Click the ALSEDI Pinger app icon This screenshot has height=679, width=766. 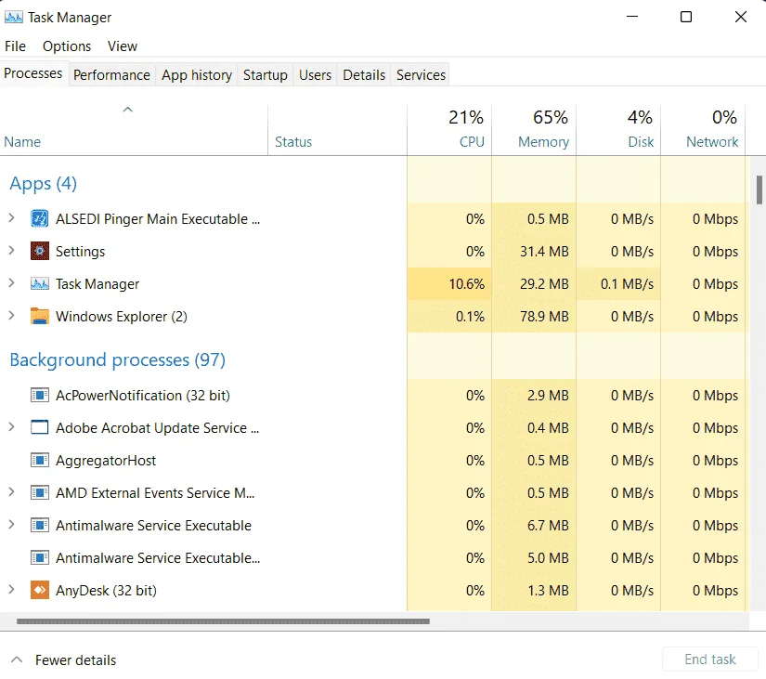[40, 218]
